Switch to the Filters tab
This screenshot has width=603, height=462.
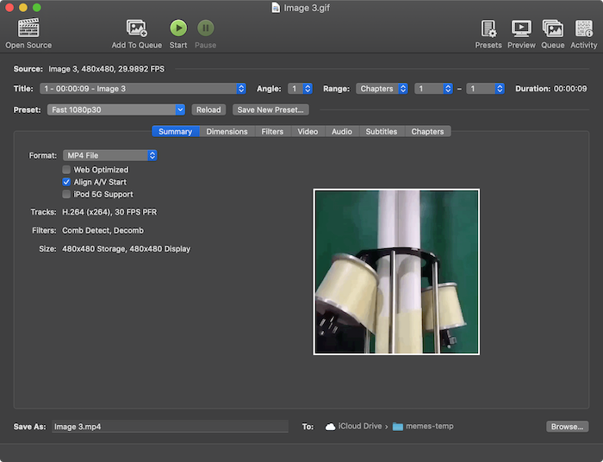(x=273, y=132)
